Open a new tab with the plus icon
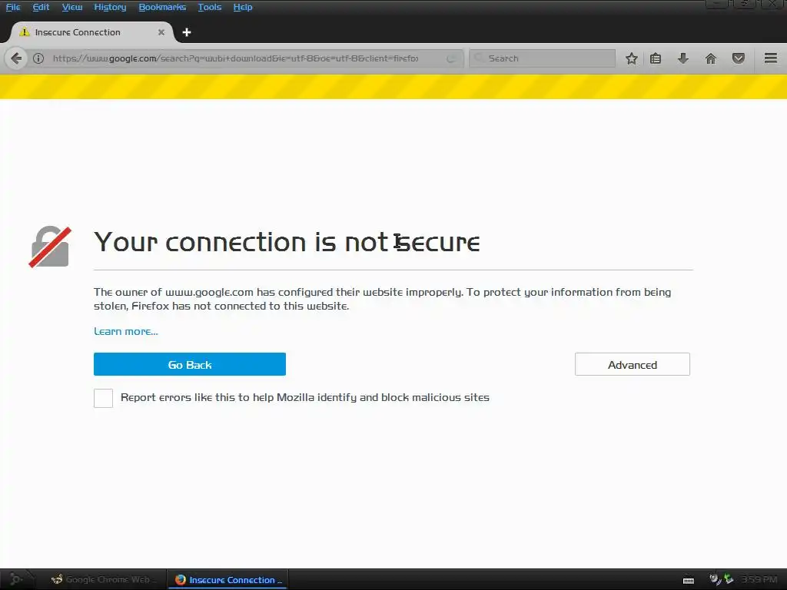Viewport: 787px width, 590px height. pos(187,32)
